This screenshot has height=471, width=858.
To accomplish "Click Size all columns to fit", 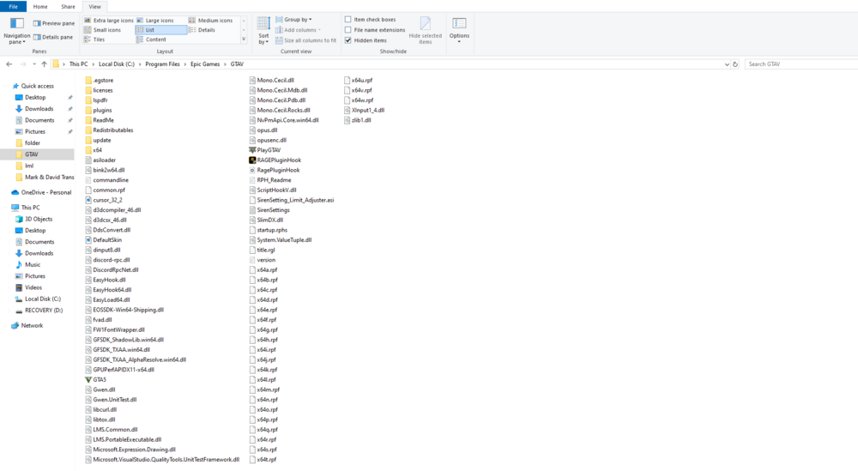I will coord(306,40).
